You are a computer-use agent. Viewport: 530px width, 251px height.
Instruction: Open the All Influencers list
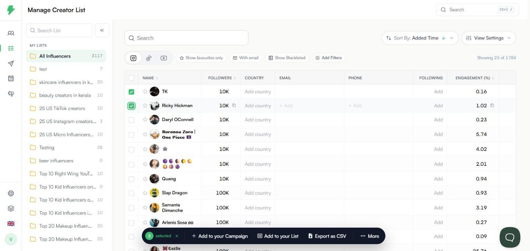pos(66,56)
